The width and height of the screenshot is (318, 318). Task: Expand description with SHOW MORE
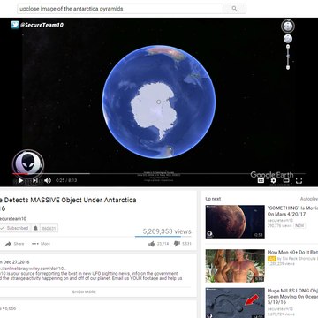[x=84, y=292]
